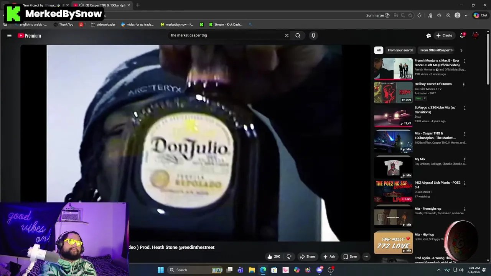Open File Explorer from taskbar
Viewport: 491px width, 276px height.
point(252,270)
